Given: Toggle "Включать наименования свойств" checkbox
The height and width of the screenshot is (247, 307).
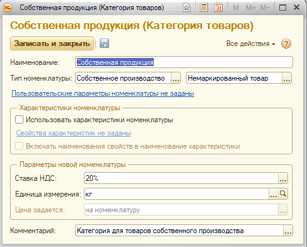Looking at the screenshot, I should click(x=19, y=146).
